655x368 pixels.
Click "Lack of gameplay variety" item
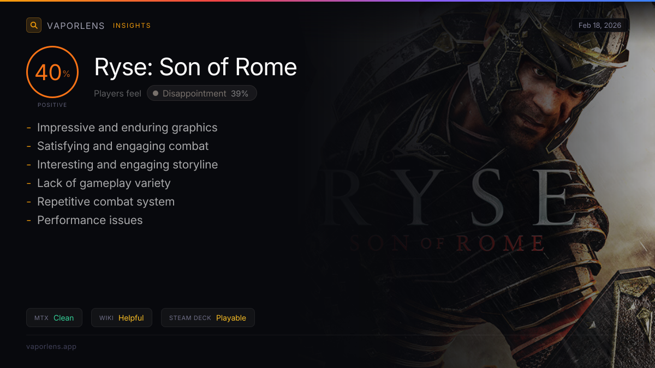point(104,183)
